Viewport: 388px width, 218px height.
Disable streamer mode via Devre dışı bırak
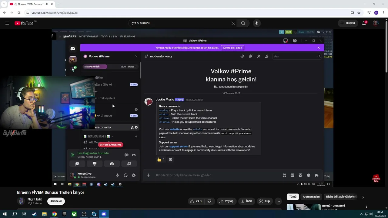tap(232, 48)
